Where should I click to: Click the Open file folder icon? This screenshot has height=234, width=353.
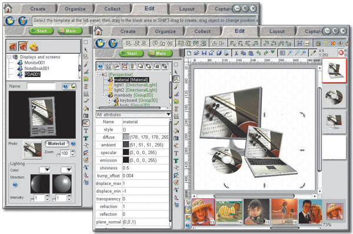[197, 53]
